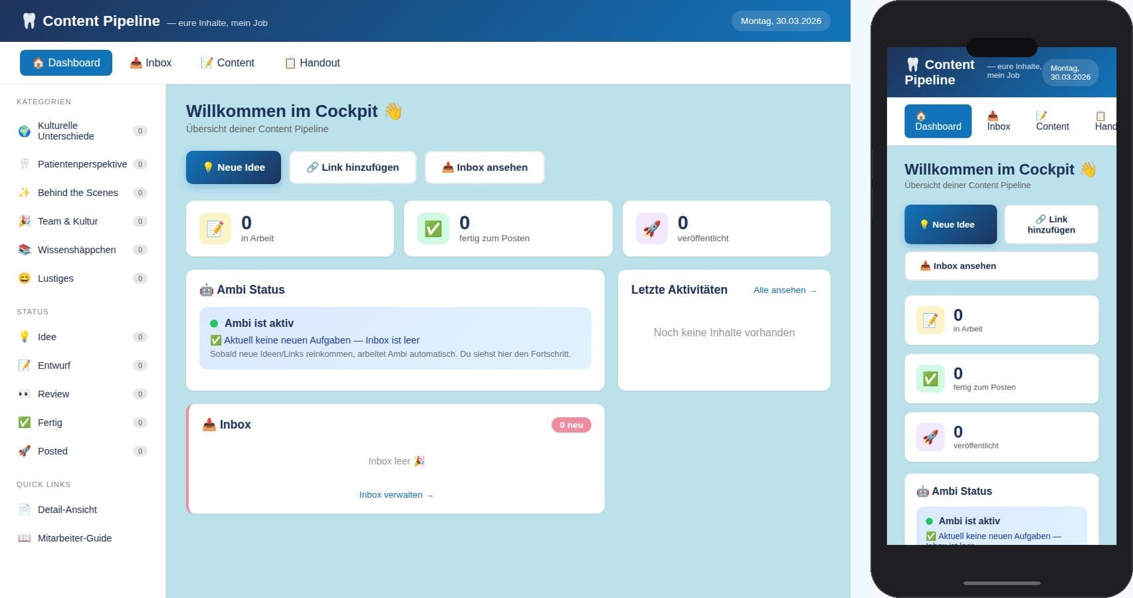
Task: Click date pill in phone preview header
Action: [1071, 72]
